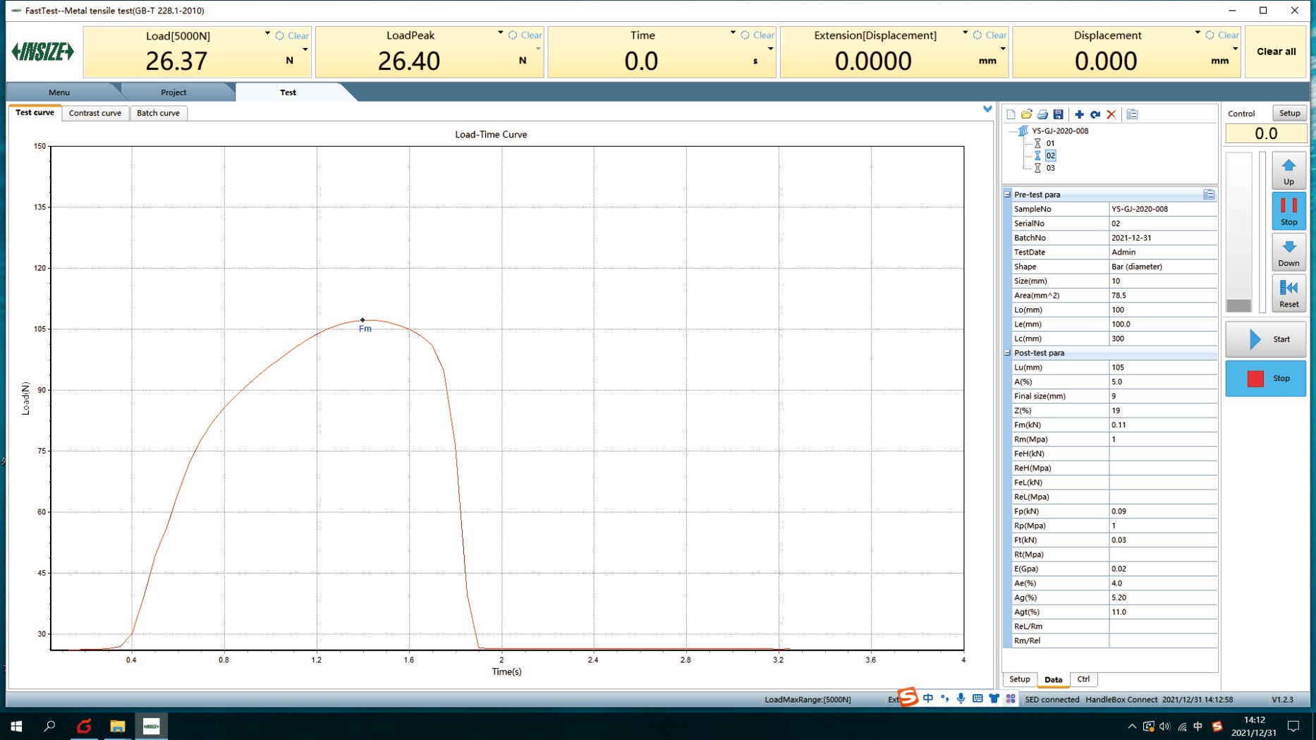Screen dimensions: 1316x740
Task: Collapse the Pre-test para section
Action: pyautogui.click(x=1007, y=195)
